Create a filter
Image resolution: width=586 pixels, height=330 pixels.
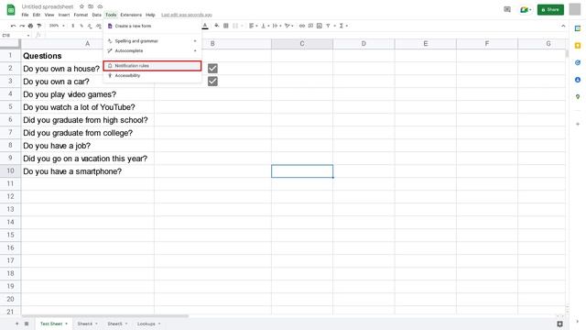328,26
